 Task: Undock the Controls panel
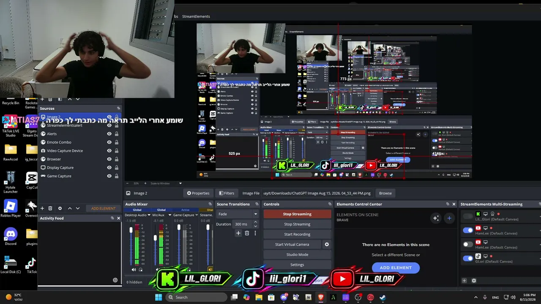point(330,204)
